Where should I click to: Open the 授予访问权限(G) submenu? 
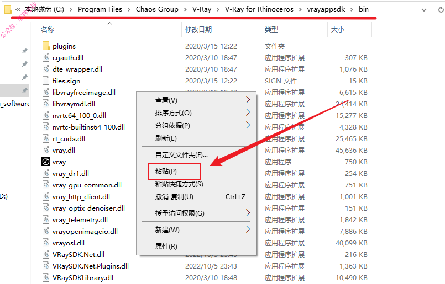[196, 213]
